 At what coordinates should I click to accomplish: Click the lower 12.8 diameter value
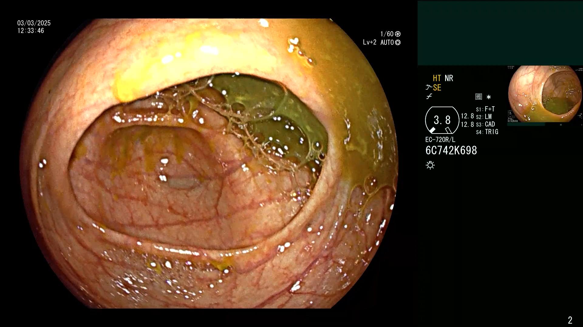(467, 124)
